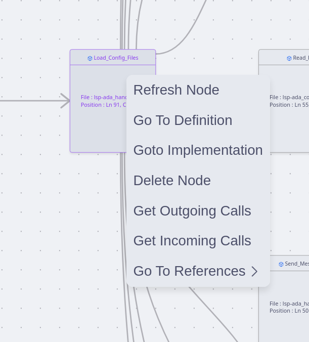Click the arrowhead entering Load_Config_Files node

[x=65, y=101]
